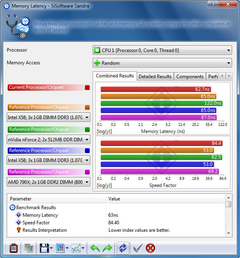Image resolution: width=240 pixels, height=258 pixels.
Task: Toggle magenta Reference Processor/Chipset swatch
Action: [88, 172]
